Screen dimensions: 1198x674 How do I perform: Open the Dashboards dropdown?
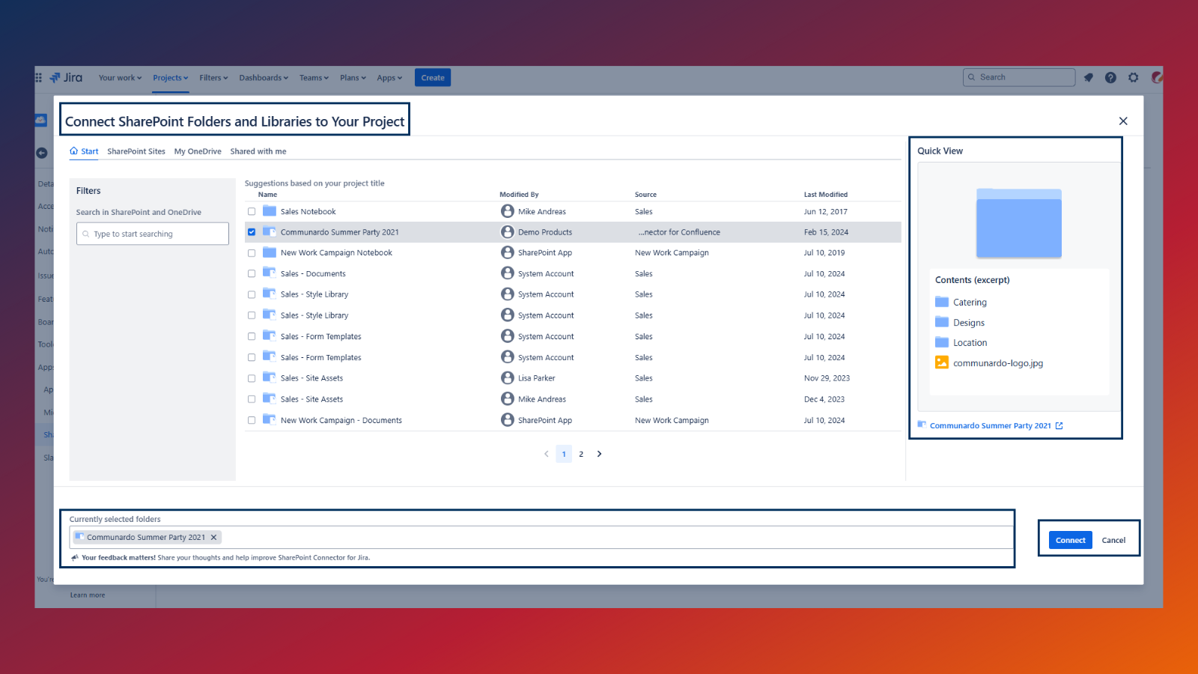pyautogui.click(x=264, y=78)
